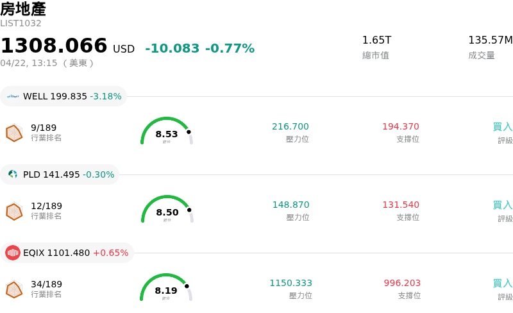This screenshot has width=513, height=313.
Task: Click the 買入 rating for PLD
Action: pyautogui.click(x=502, y=205)
